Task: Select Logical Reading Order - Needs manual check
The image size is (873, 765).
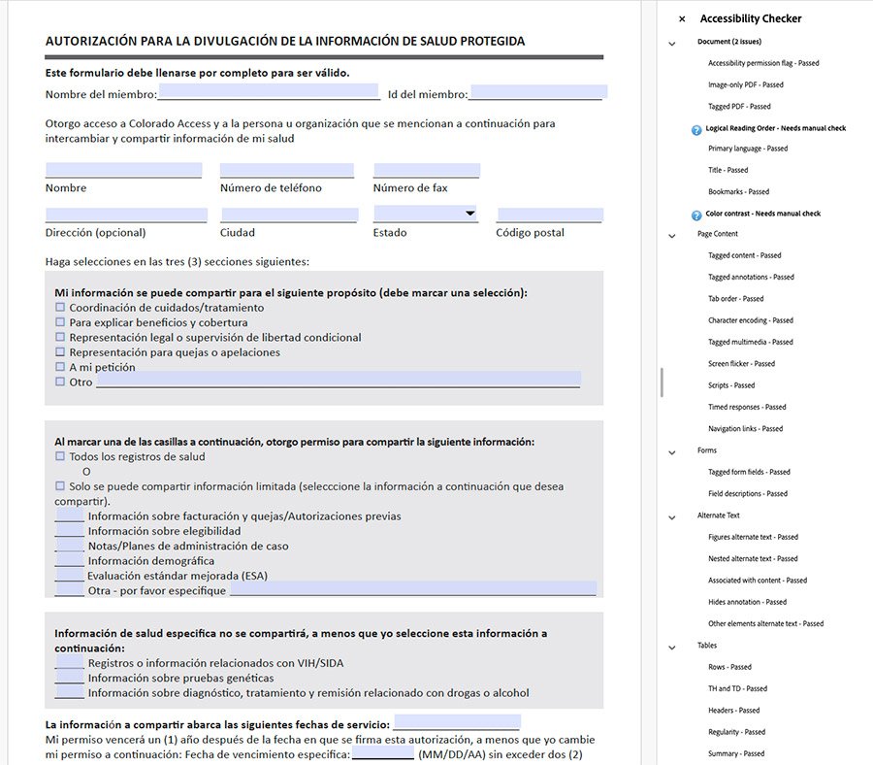Action: point(775,128)
